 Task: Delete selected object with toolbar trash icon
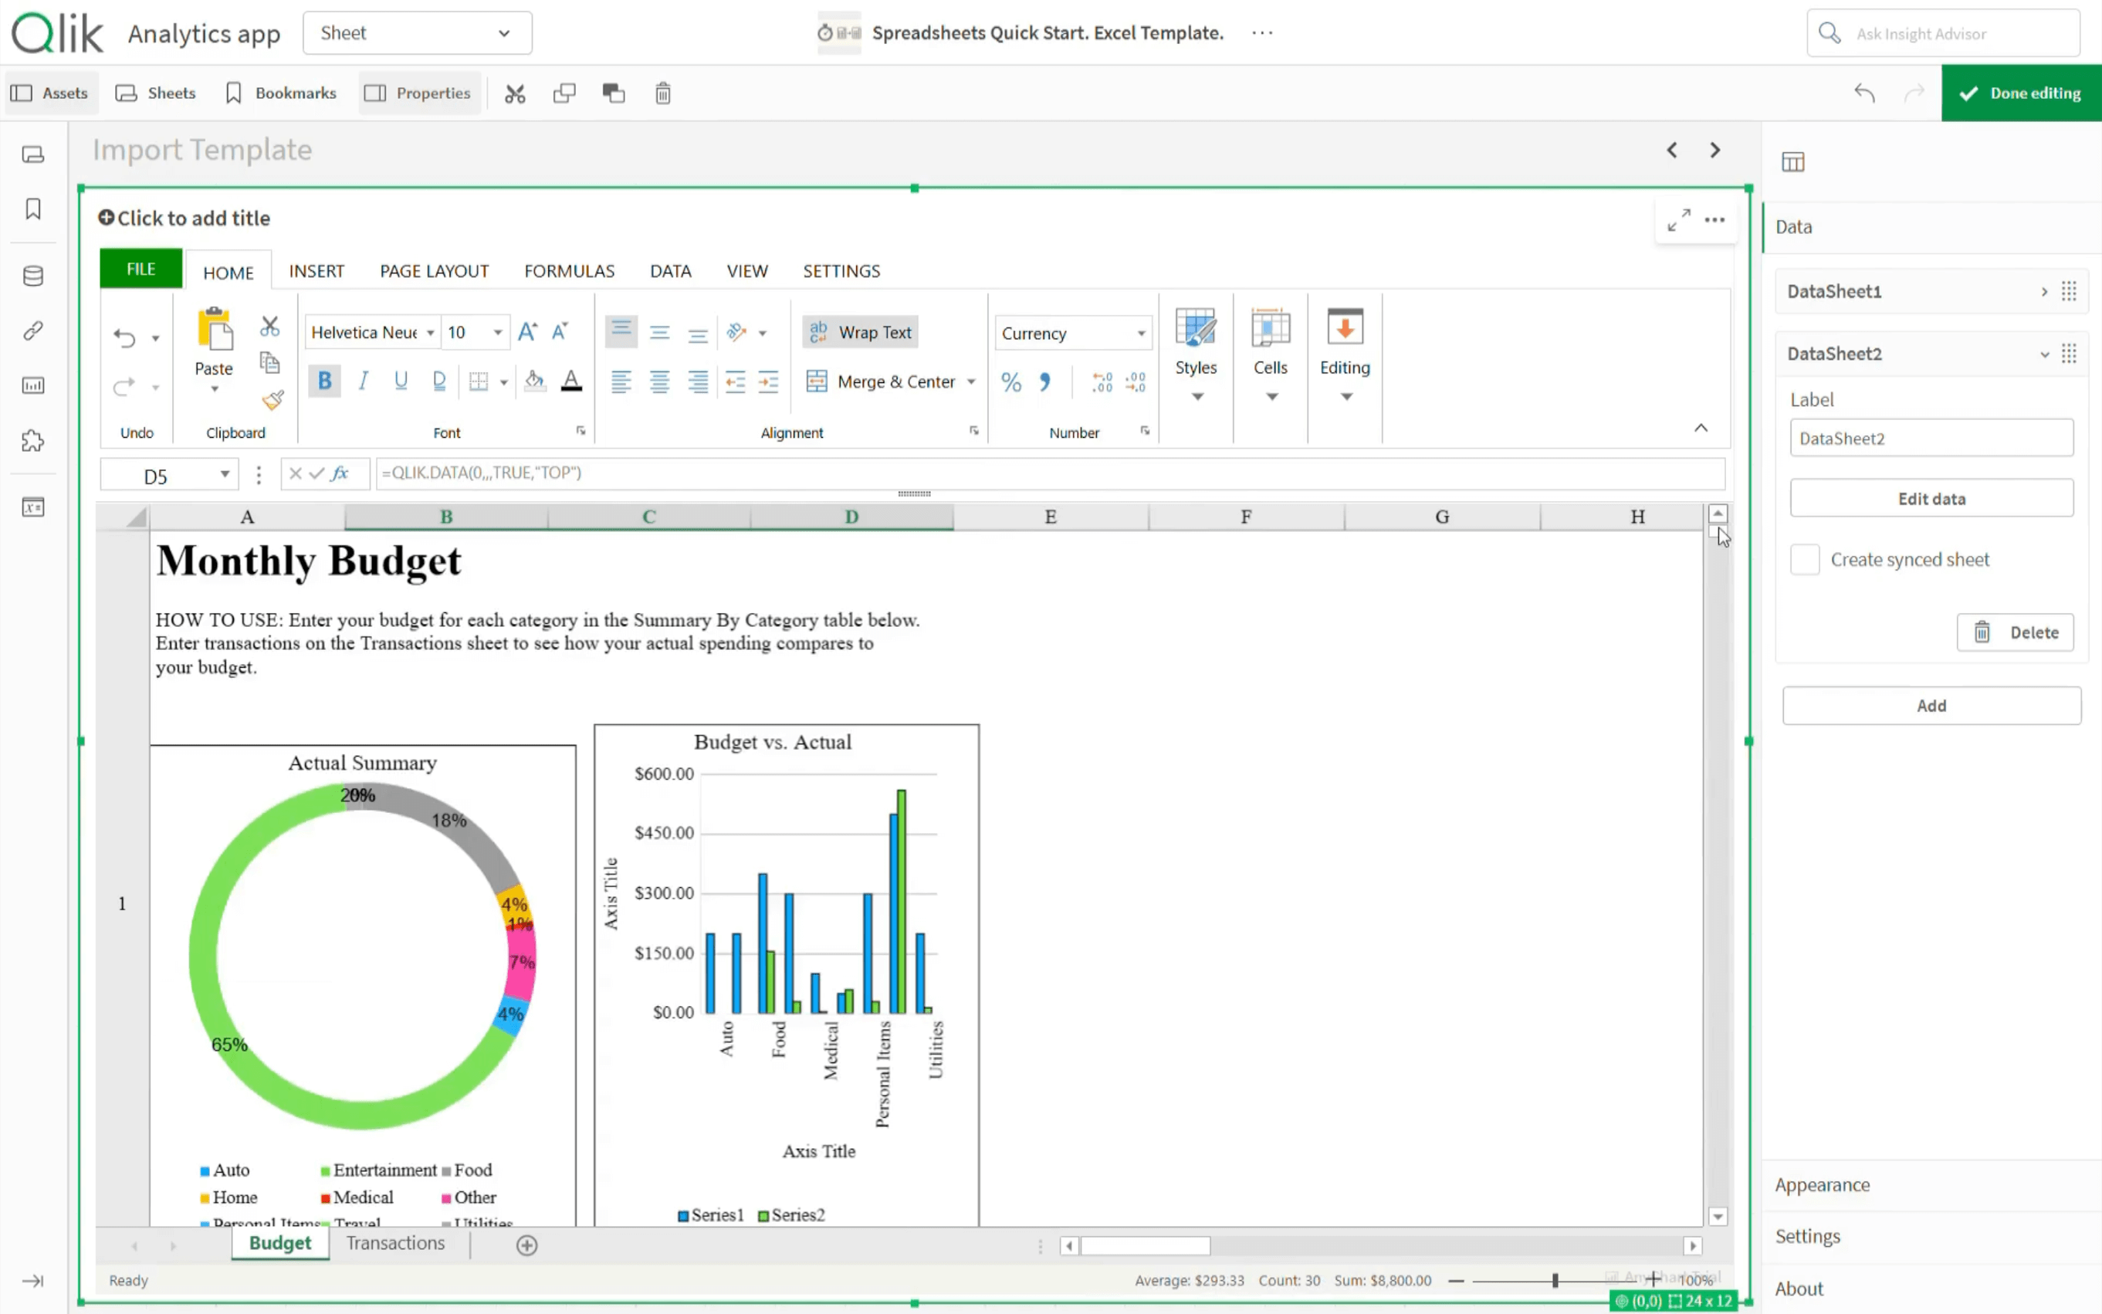pyautogui.click(x=662, y=93)
